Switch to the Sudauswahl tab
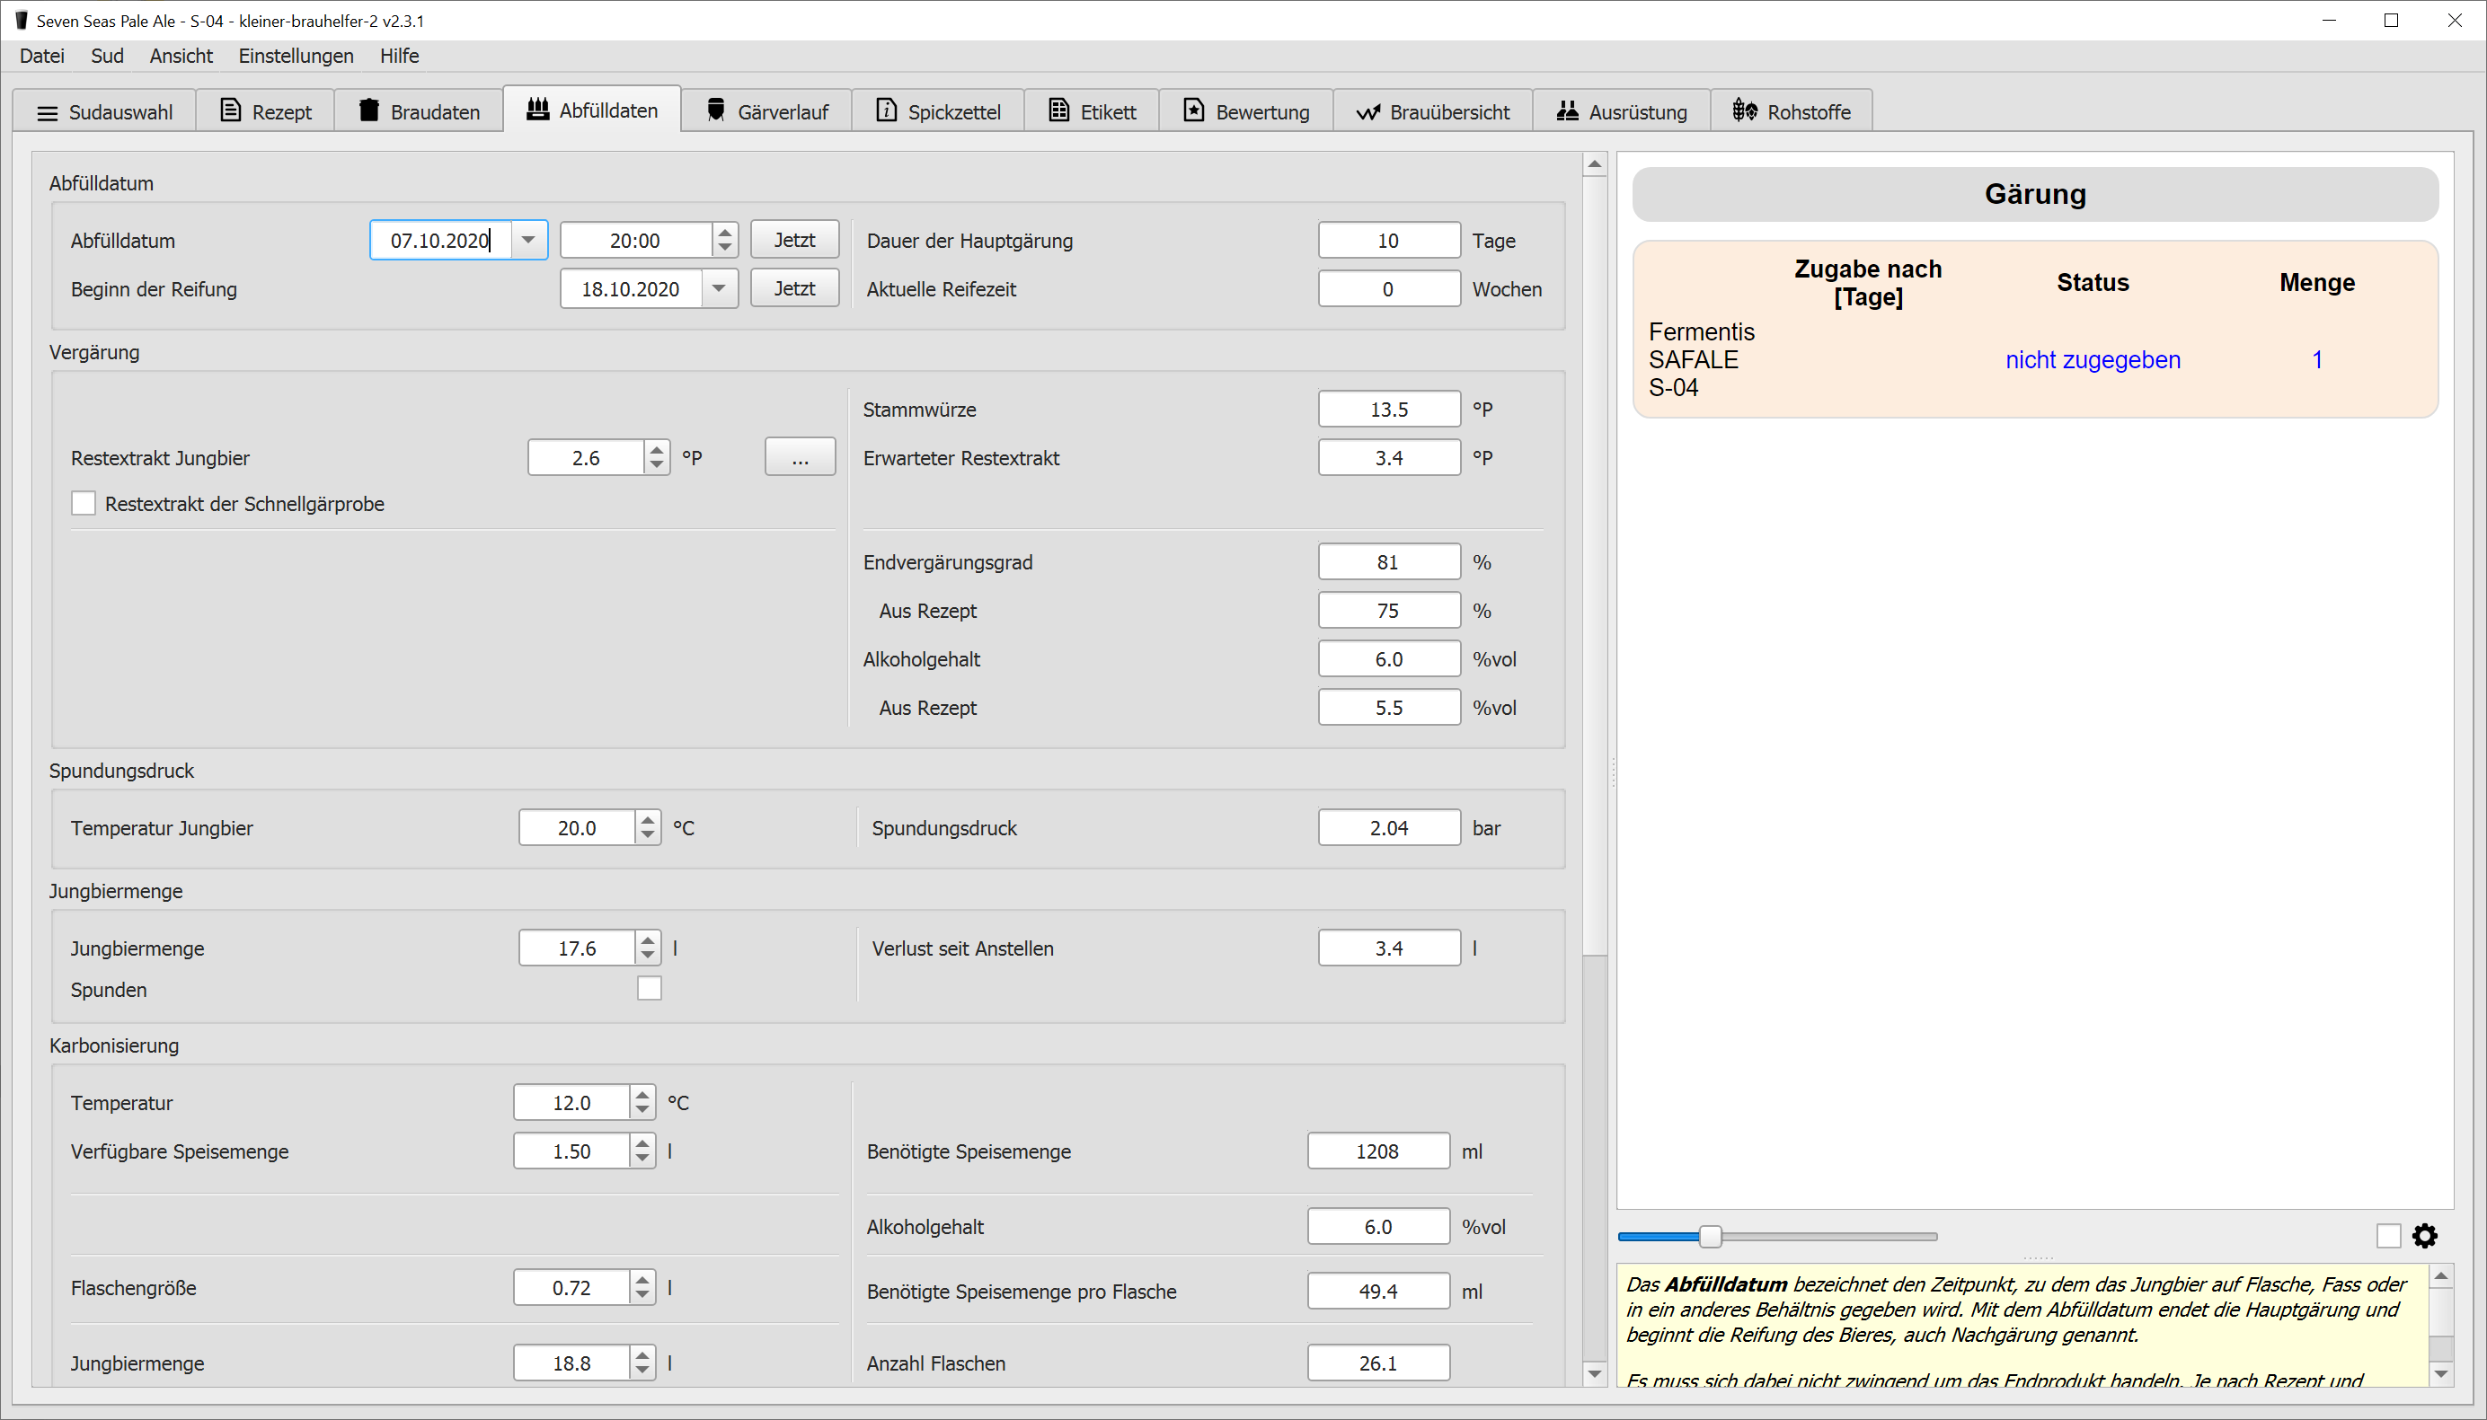This screenshot has height=1420, width=2487. pos(105,112)
